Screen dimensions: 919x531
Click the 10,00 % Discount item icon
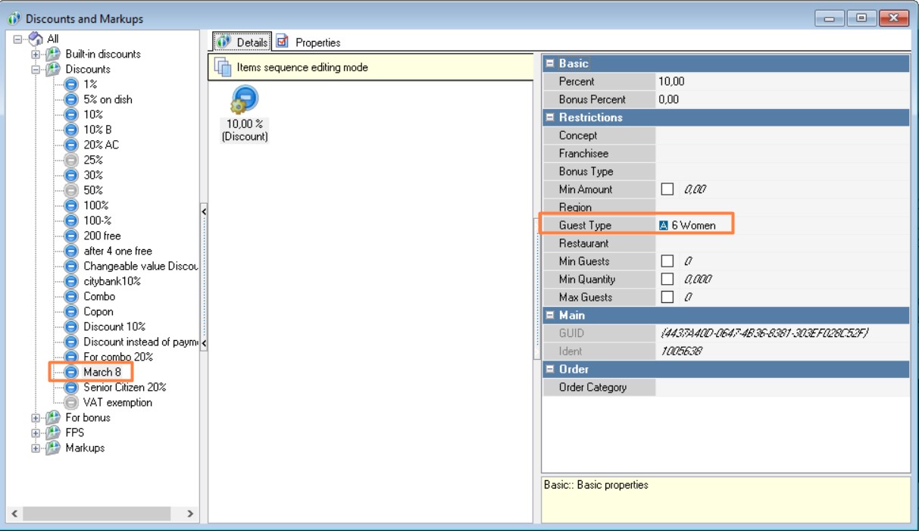tap(244, 101)
